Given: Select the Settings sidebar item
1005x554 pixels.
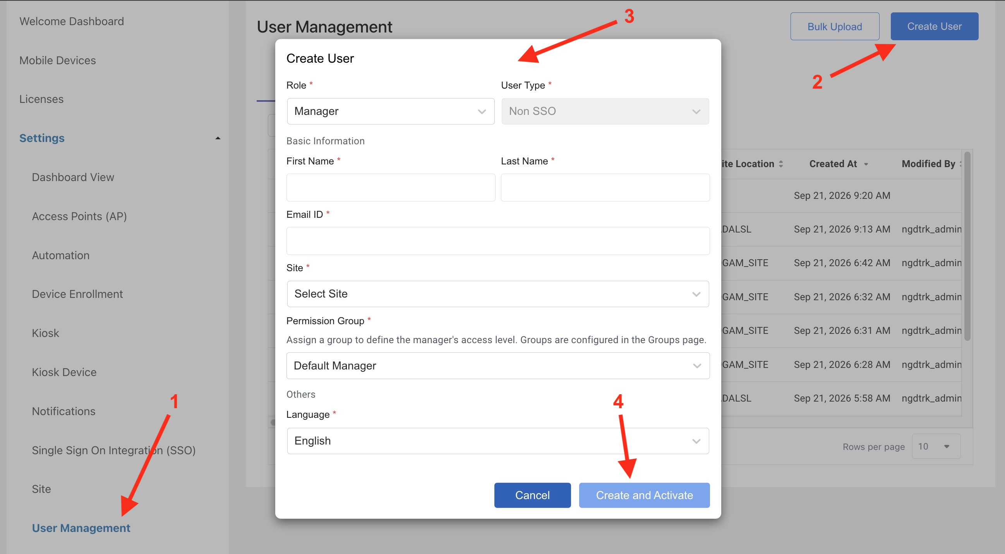Looking at the screenshot, I should [x=42, y=138].
